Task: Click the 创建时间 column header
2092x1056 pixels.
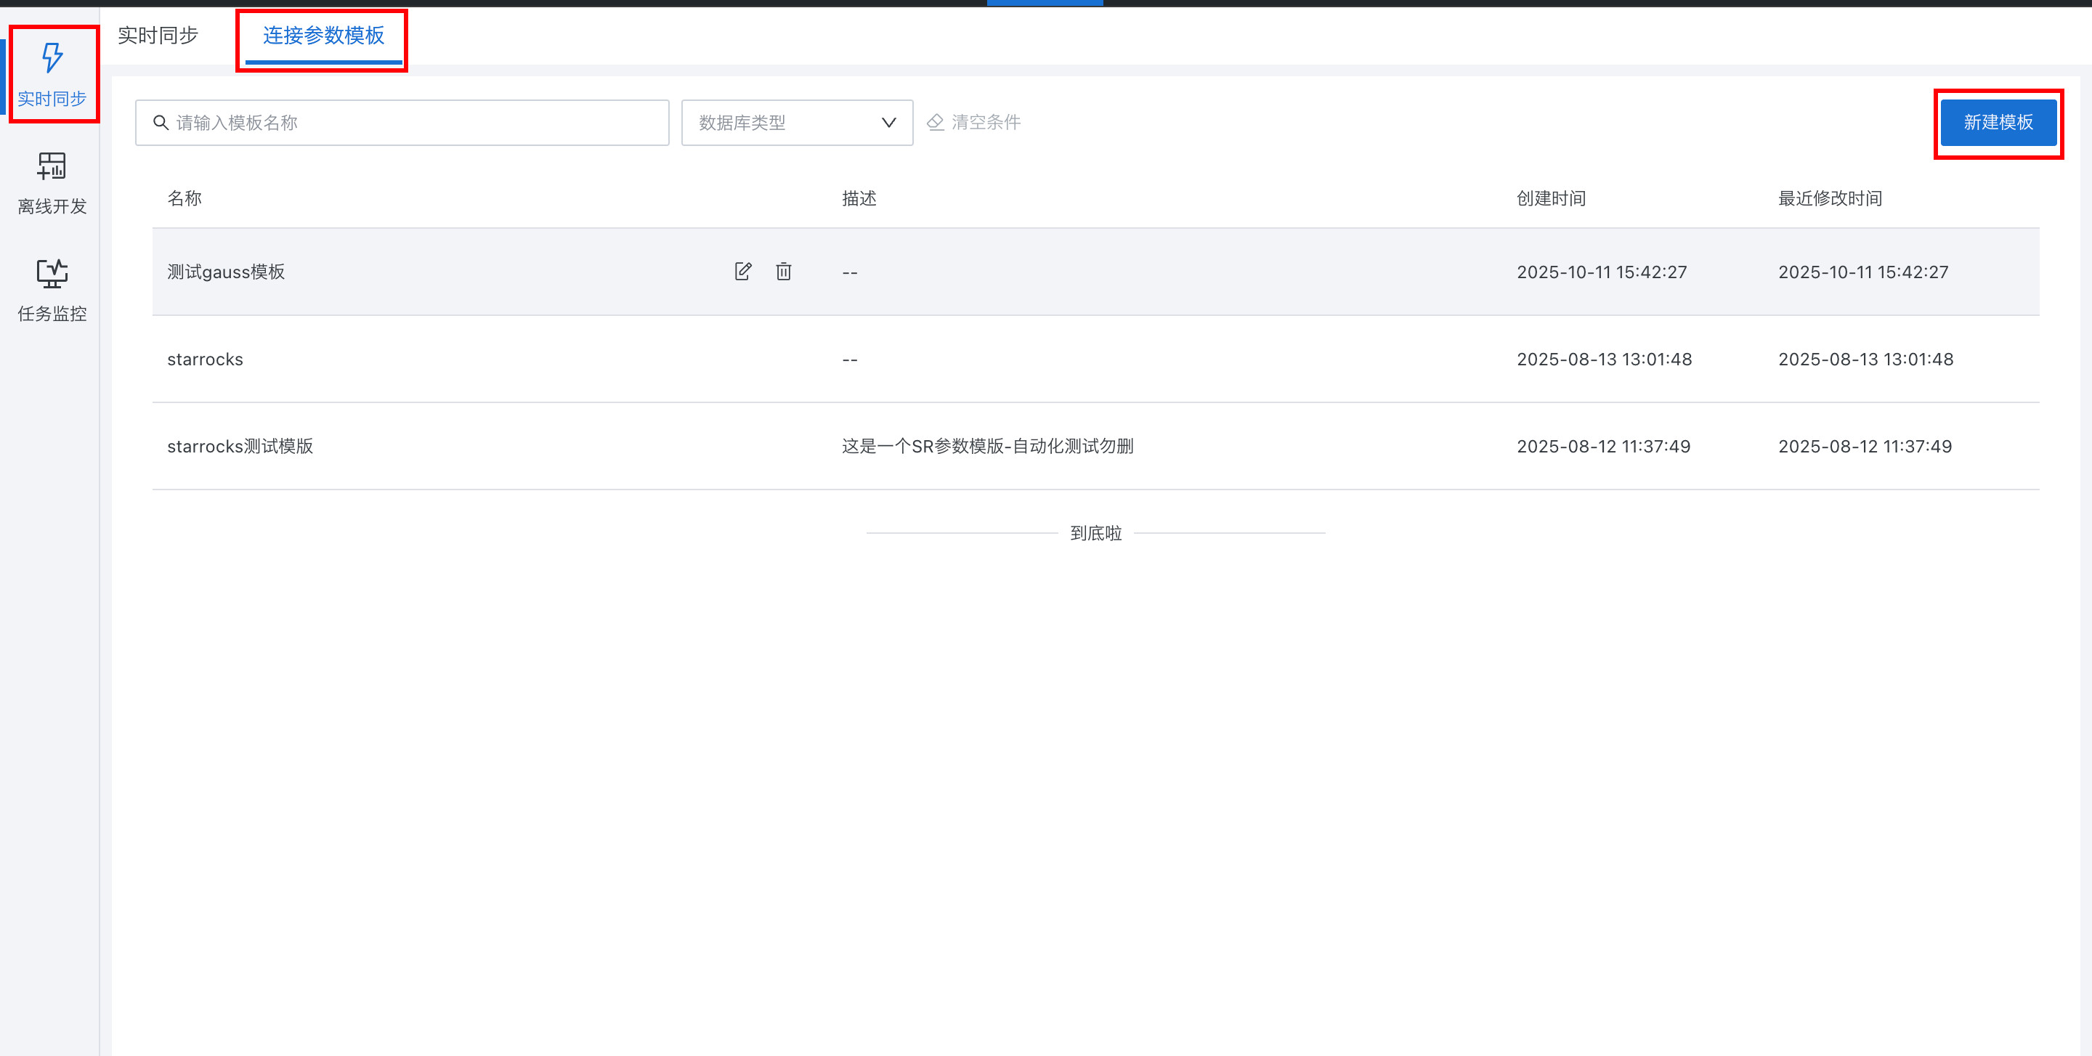Action: pos(1550,198)
